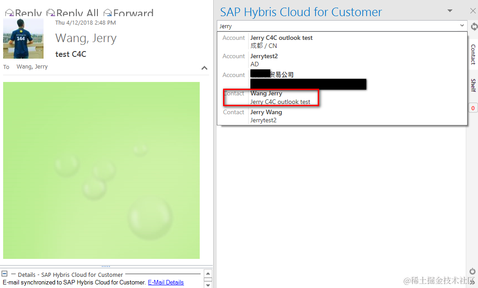Click the Reply button

(23, 13)
